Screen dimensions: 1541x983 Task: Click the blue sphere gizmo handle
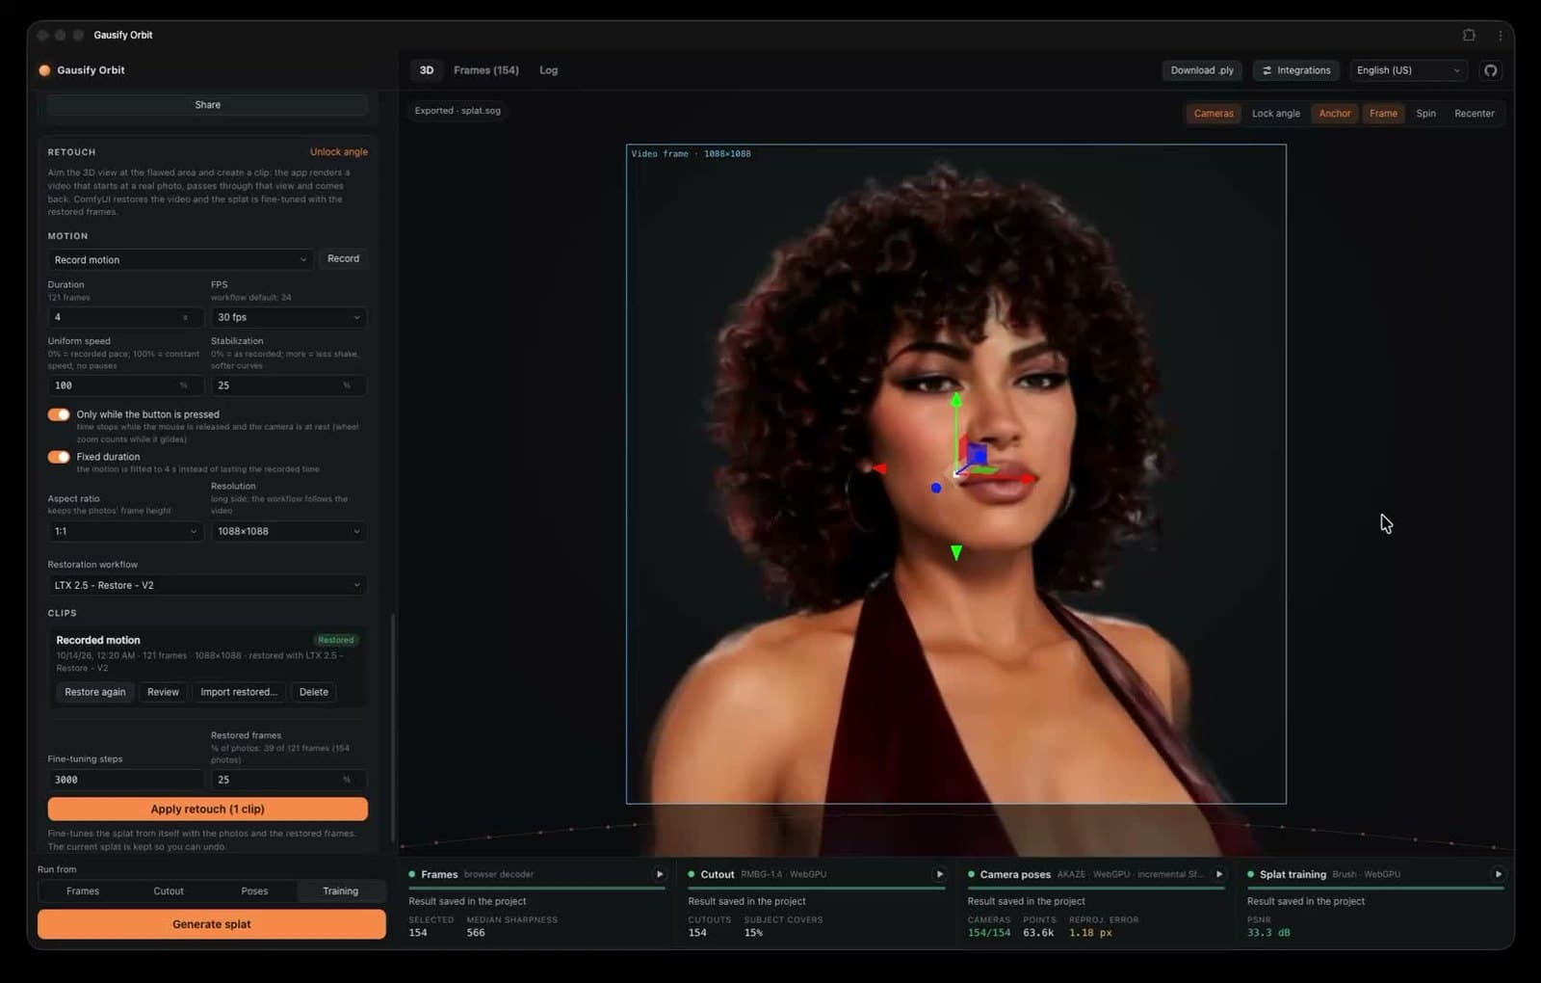point(936,488)
